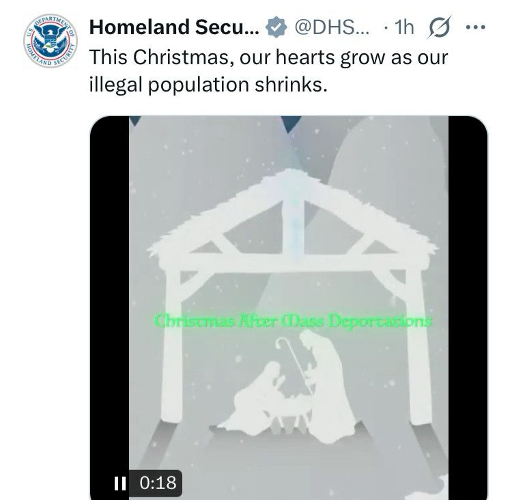The image size is (512, 500).
Task: Open the "Homeland Secu..." display name
Action: click(x=174, y=27)
